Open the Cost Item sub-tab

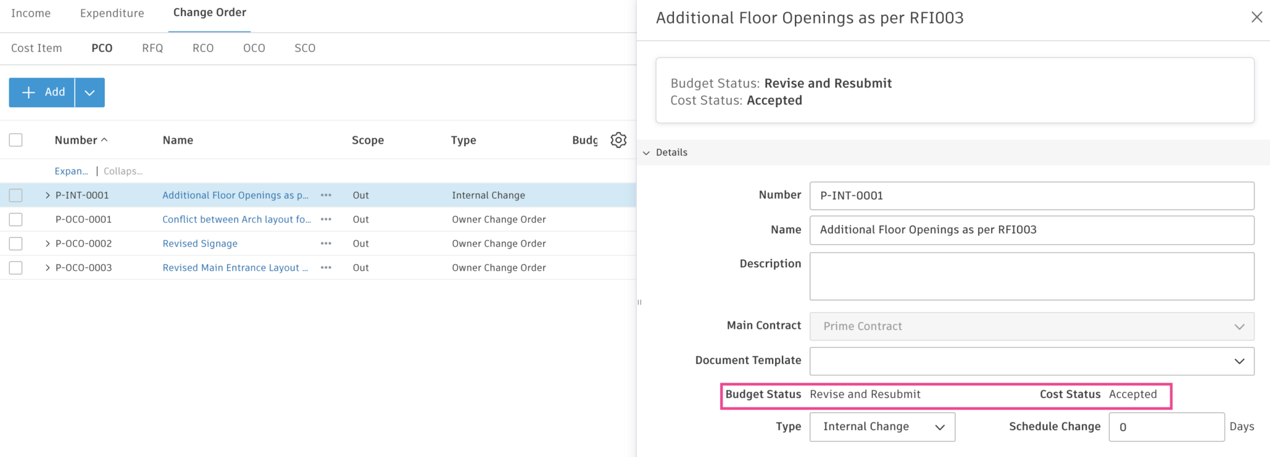pos(37,48)
